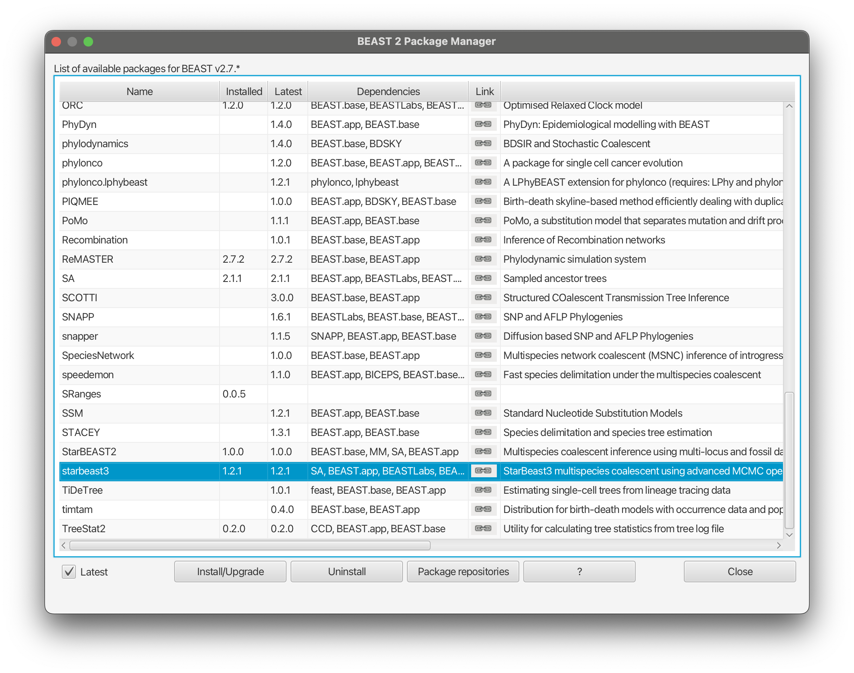The image size is (854, 673).
Task: Click the ReMASTER row link icon
Action: pos(483,259)
